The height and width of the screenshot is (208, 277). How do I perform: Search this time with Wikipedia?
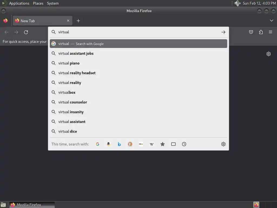(152, 144)
